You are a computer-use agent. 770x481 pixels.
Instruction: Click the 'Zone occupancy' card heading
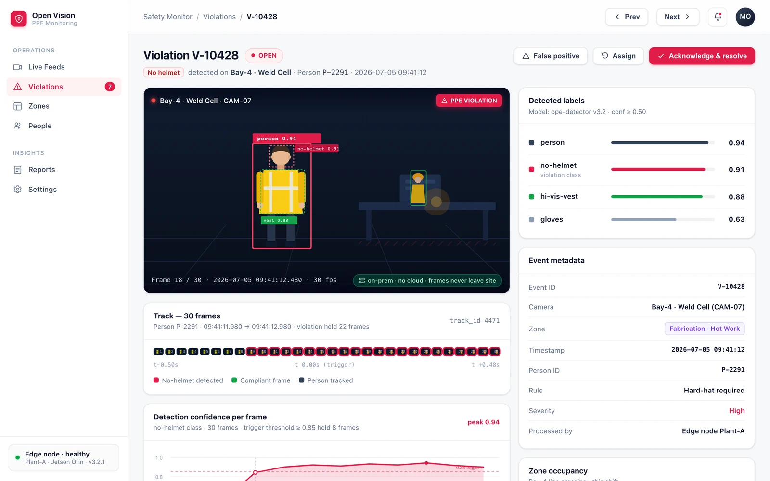coord(558,471)
